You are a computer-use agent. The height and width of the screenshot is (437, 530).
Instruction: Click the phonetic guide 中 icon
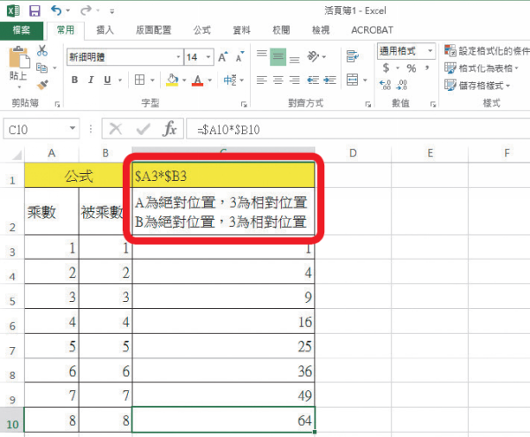click(x=231, y=80)
